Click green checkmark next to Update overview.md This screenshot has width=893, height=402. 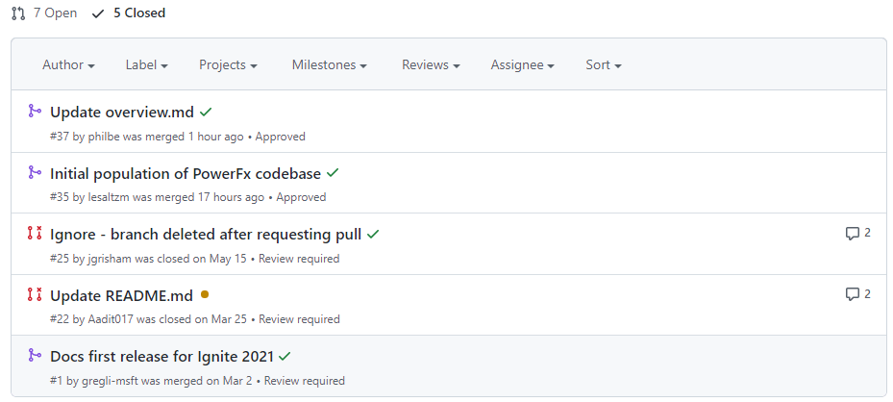point(207,113)
